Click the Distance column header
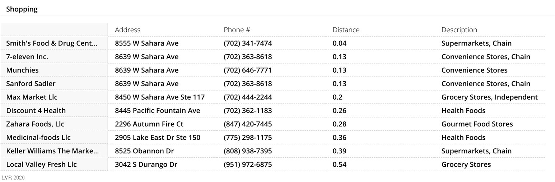The width and height of the screenshot is (555, 182). pyautogui.click(x=346, y=30)
